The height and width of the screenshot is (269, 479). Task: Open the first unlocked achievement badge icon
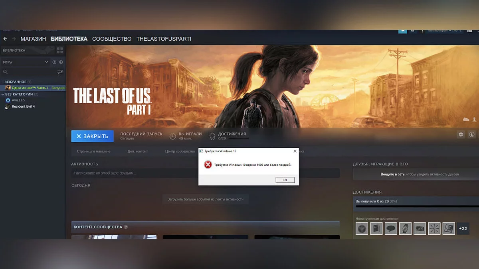pyautogui.click(x=362, y=228)
